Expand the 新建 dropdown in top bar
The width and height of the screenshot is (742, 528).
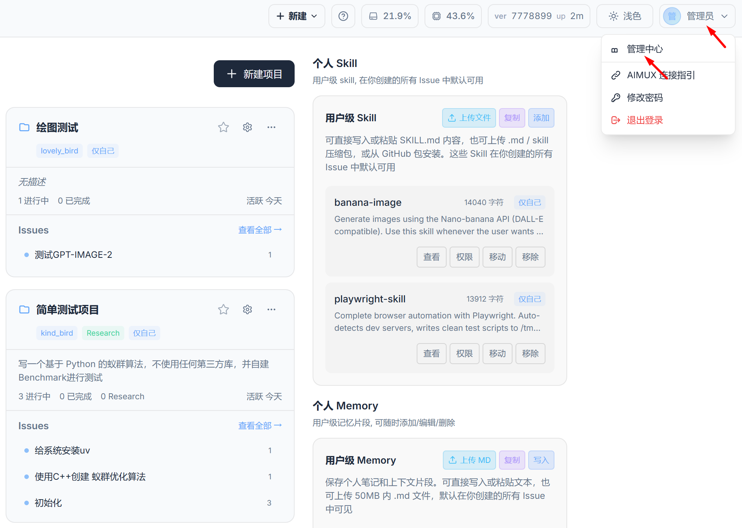[297, 16]
